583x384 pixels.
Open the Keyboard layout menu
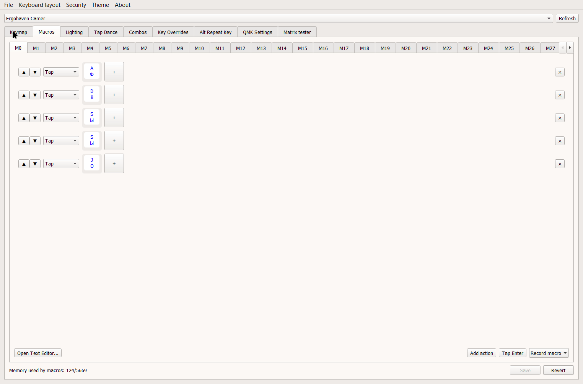39,5
